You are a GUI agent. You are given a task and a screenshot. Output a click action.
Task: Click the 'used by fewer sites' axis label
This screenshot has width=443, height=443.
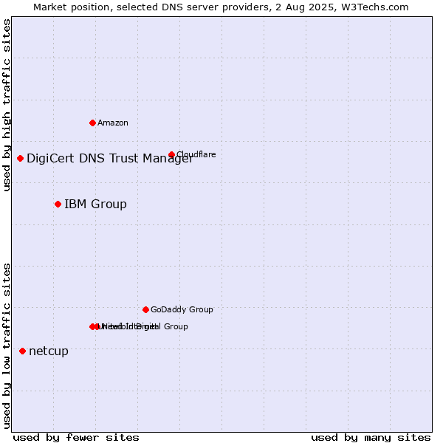click(x=76, y=438)
